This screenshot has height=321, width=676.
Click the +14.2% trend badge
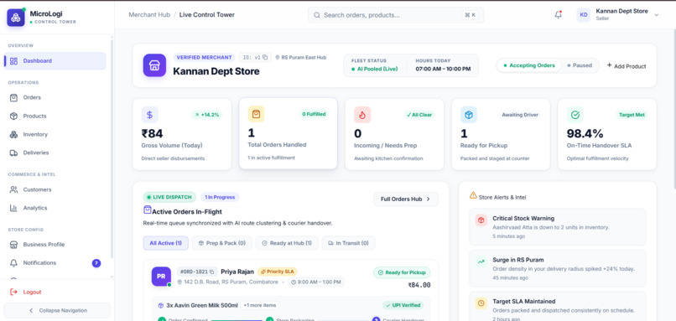tap(206, 115)
